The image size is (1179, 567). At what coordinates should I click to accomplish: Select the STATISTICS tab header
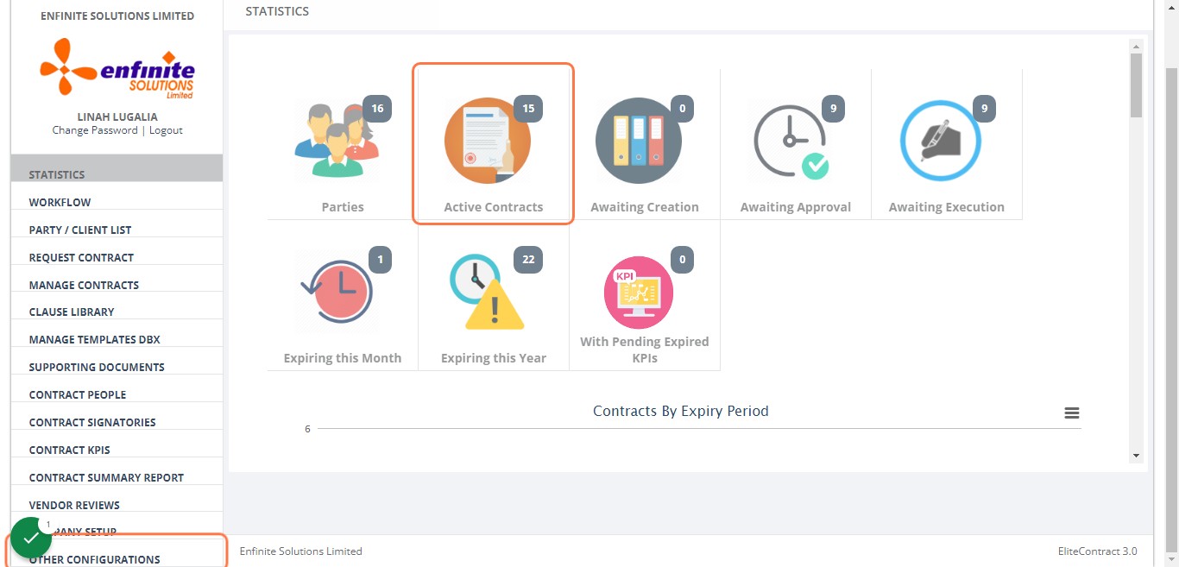277,11
